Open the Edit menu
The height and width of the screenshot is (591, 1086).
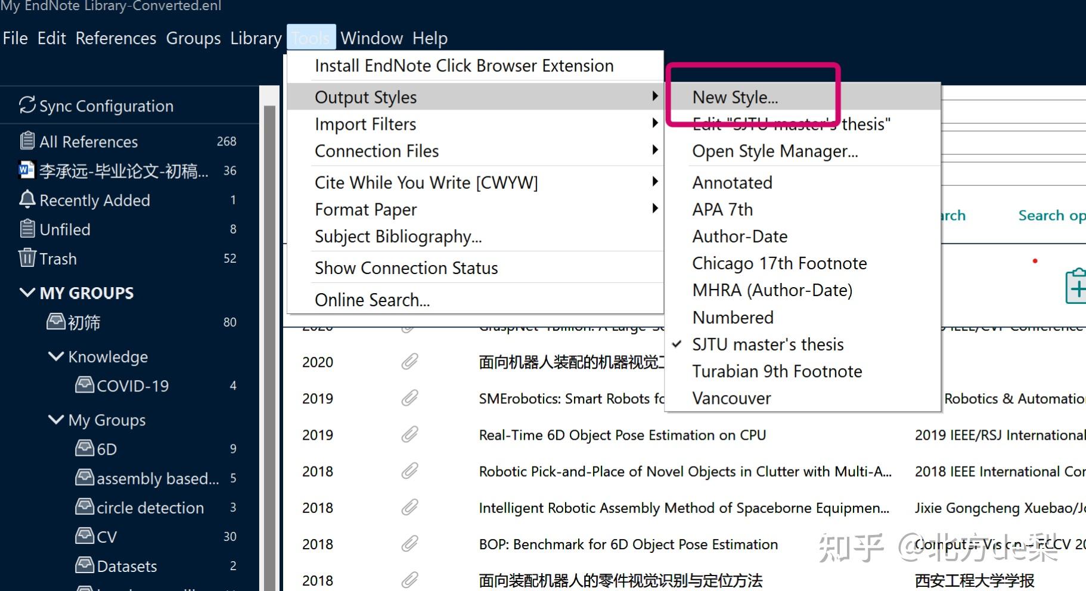coord(52,38)
